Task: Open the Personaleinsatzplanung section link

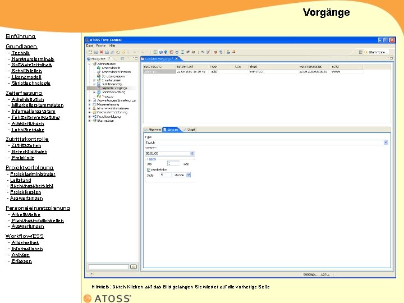Action: 38,208
